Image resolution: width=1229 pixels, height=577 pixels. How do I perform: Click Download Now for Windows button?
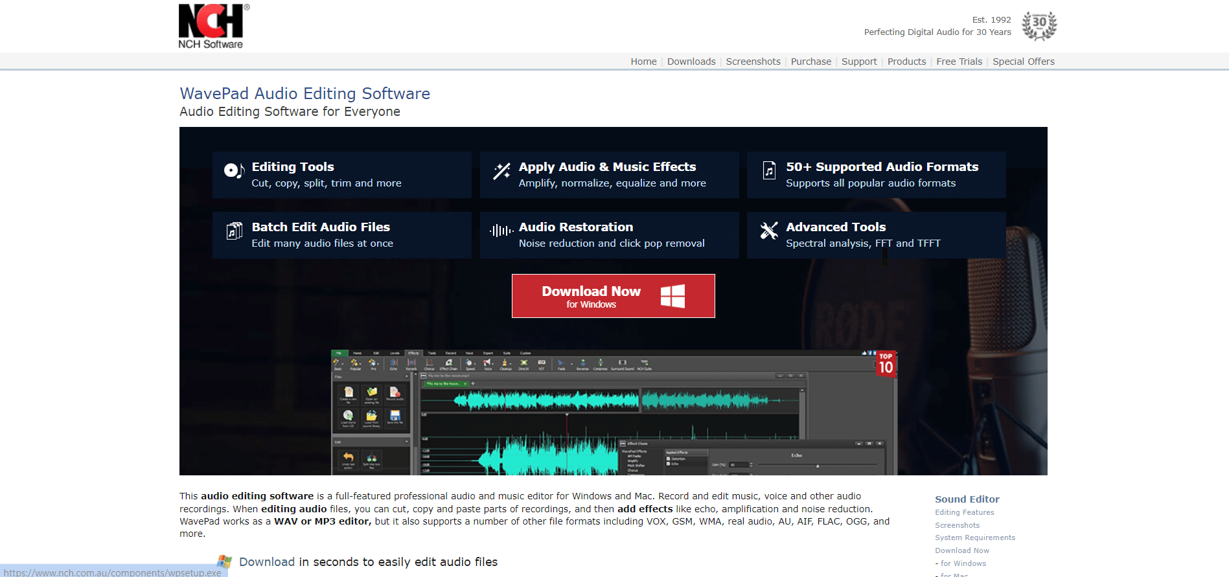point(613,296)
